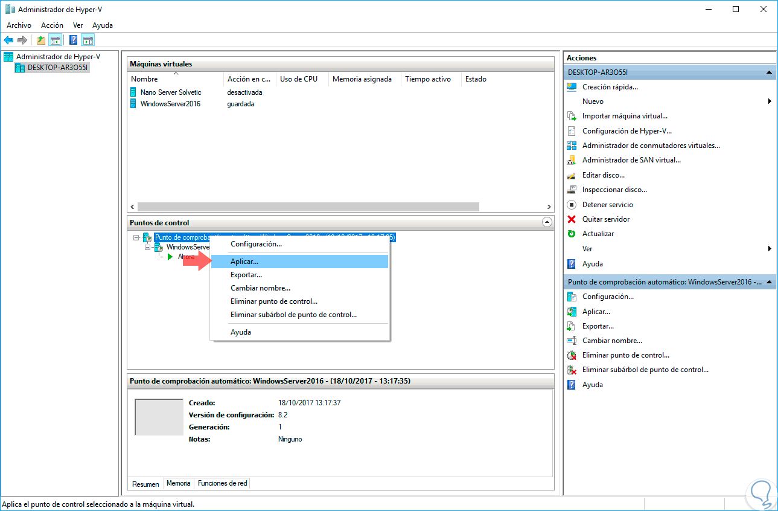Click the Exportar icon in the Acciones pane
Viewport: 778px width, 511px height.
pos(572,326)
